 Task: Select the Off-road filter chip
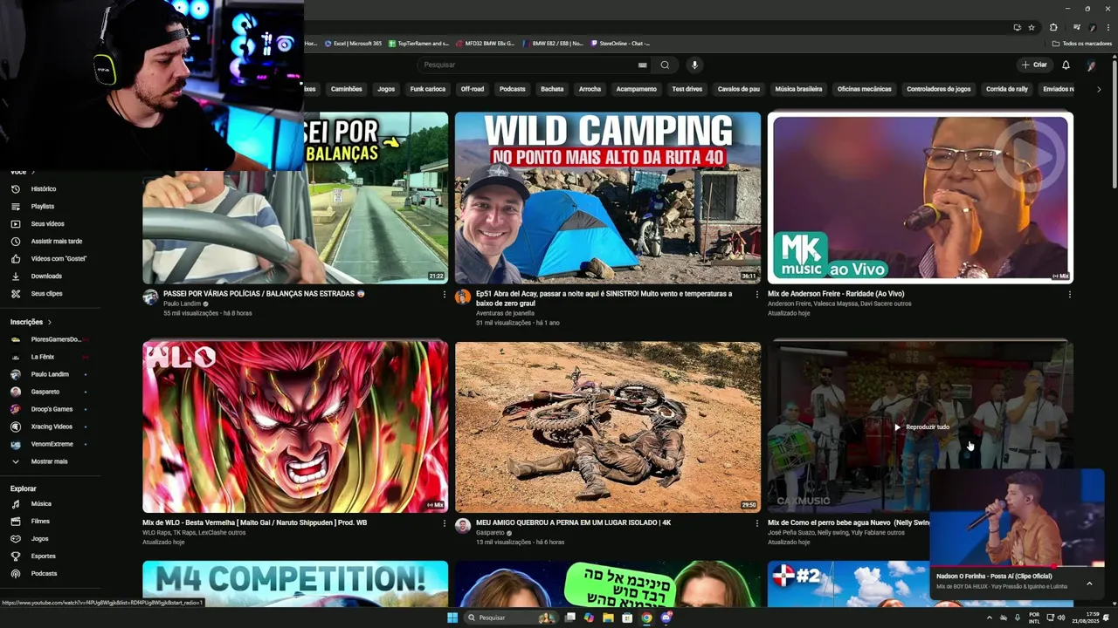click(x=473, y=89)
